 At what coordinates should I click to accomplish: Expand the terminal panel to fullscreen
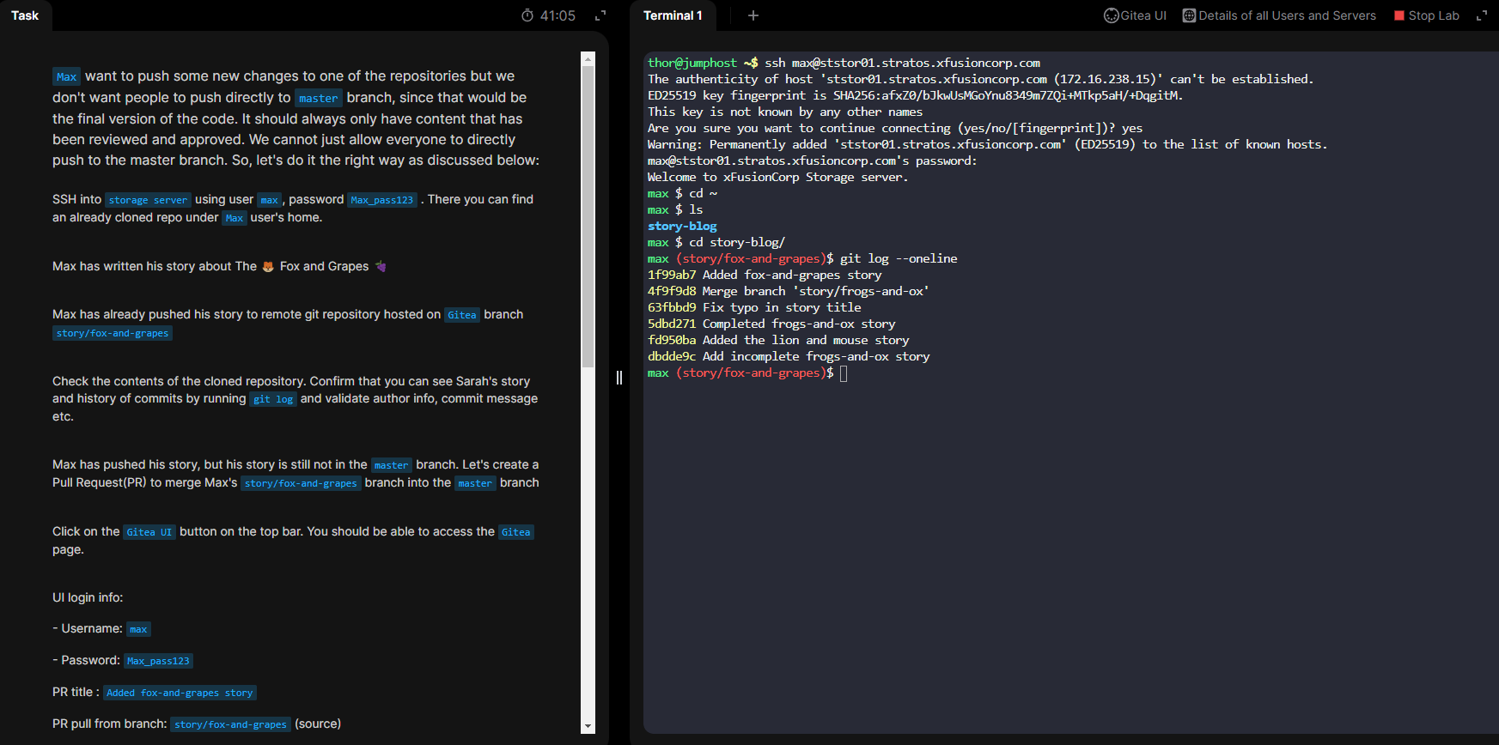[1481, 15]
